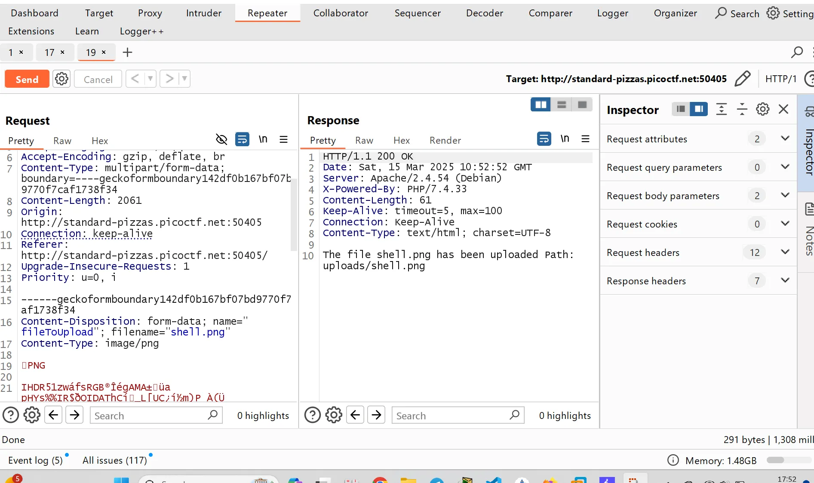The image size is (814, 483).
Task: Switch to the Intruder tab
Action: coord(203,13)
